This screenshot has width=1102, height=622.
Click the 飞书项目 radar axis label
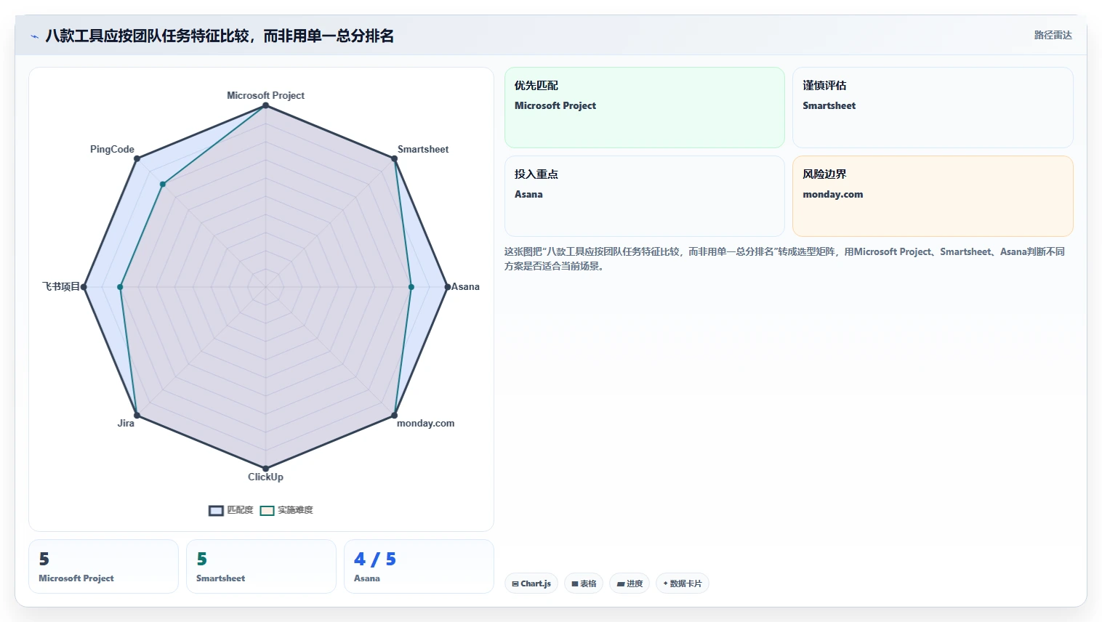click(x=61, y=286)
